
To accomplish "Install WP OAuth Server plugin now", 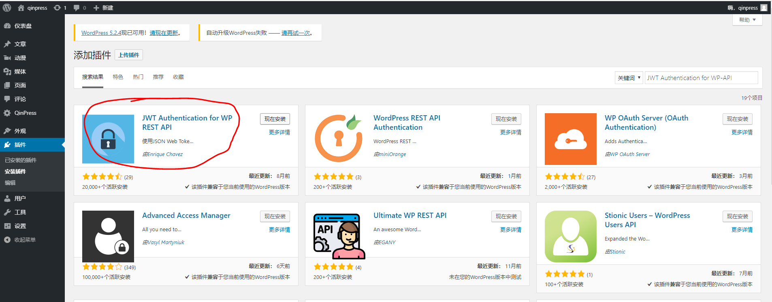I will tap(738, 119).
